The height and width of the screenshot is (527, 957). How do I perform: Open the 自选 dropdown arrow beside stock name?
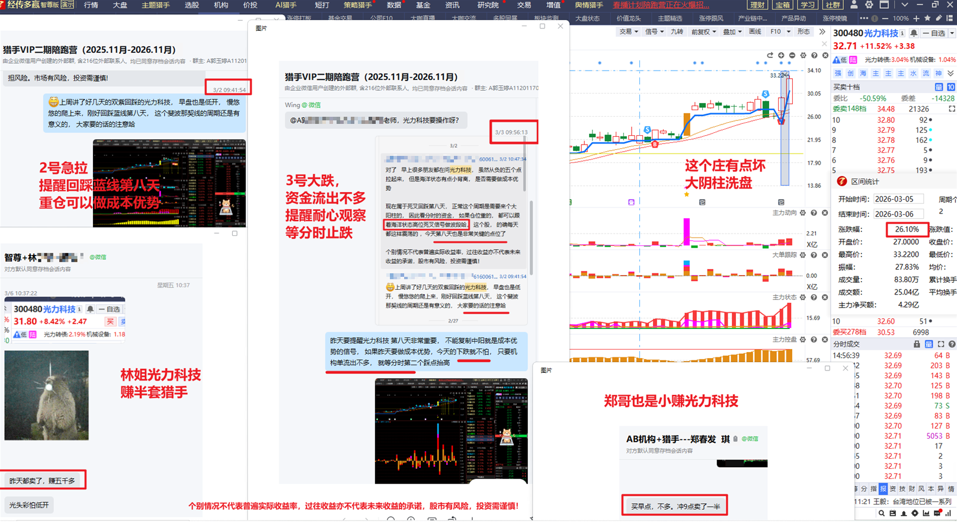pos(951,34)
